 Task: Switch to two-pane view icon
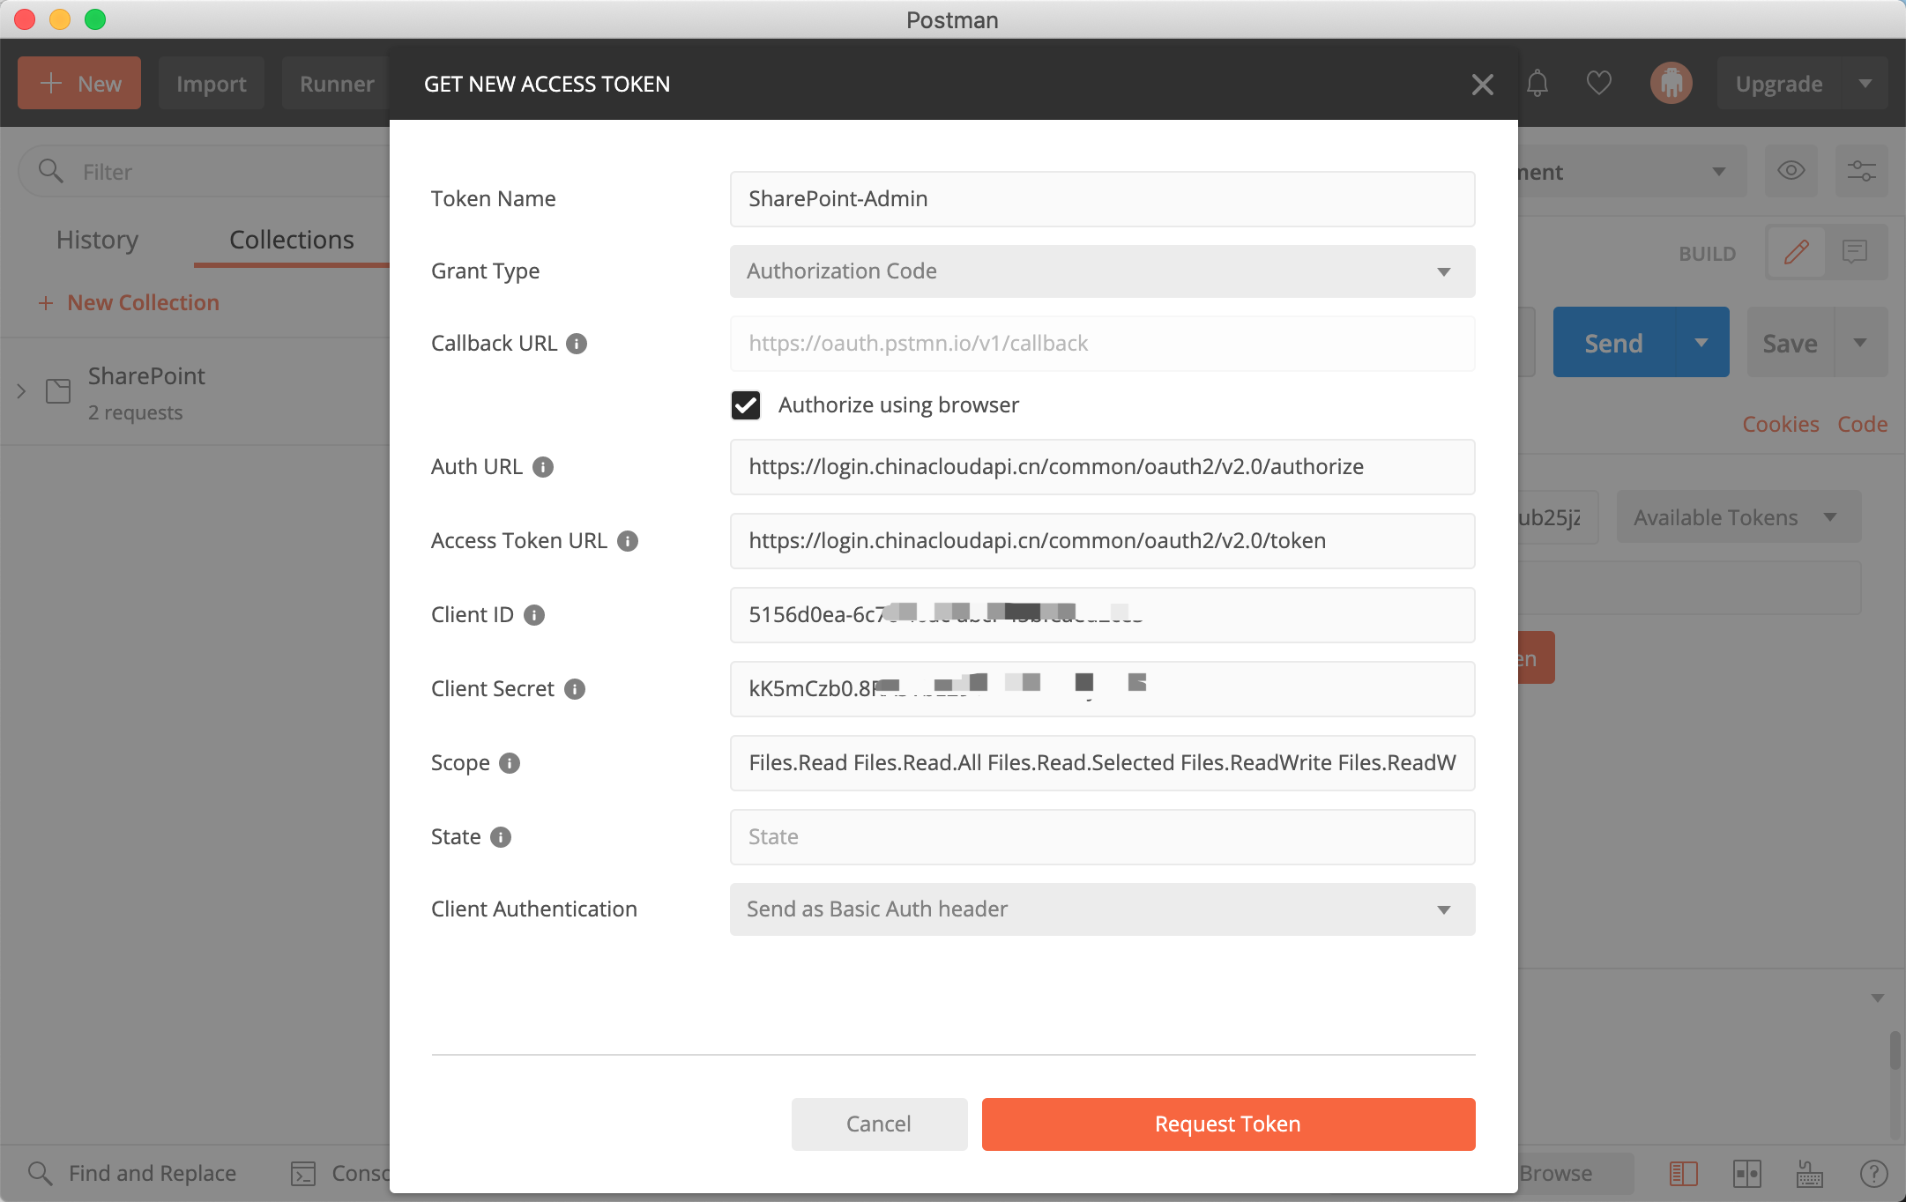coord(1747,1174)
